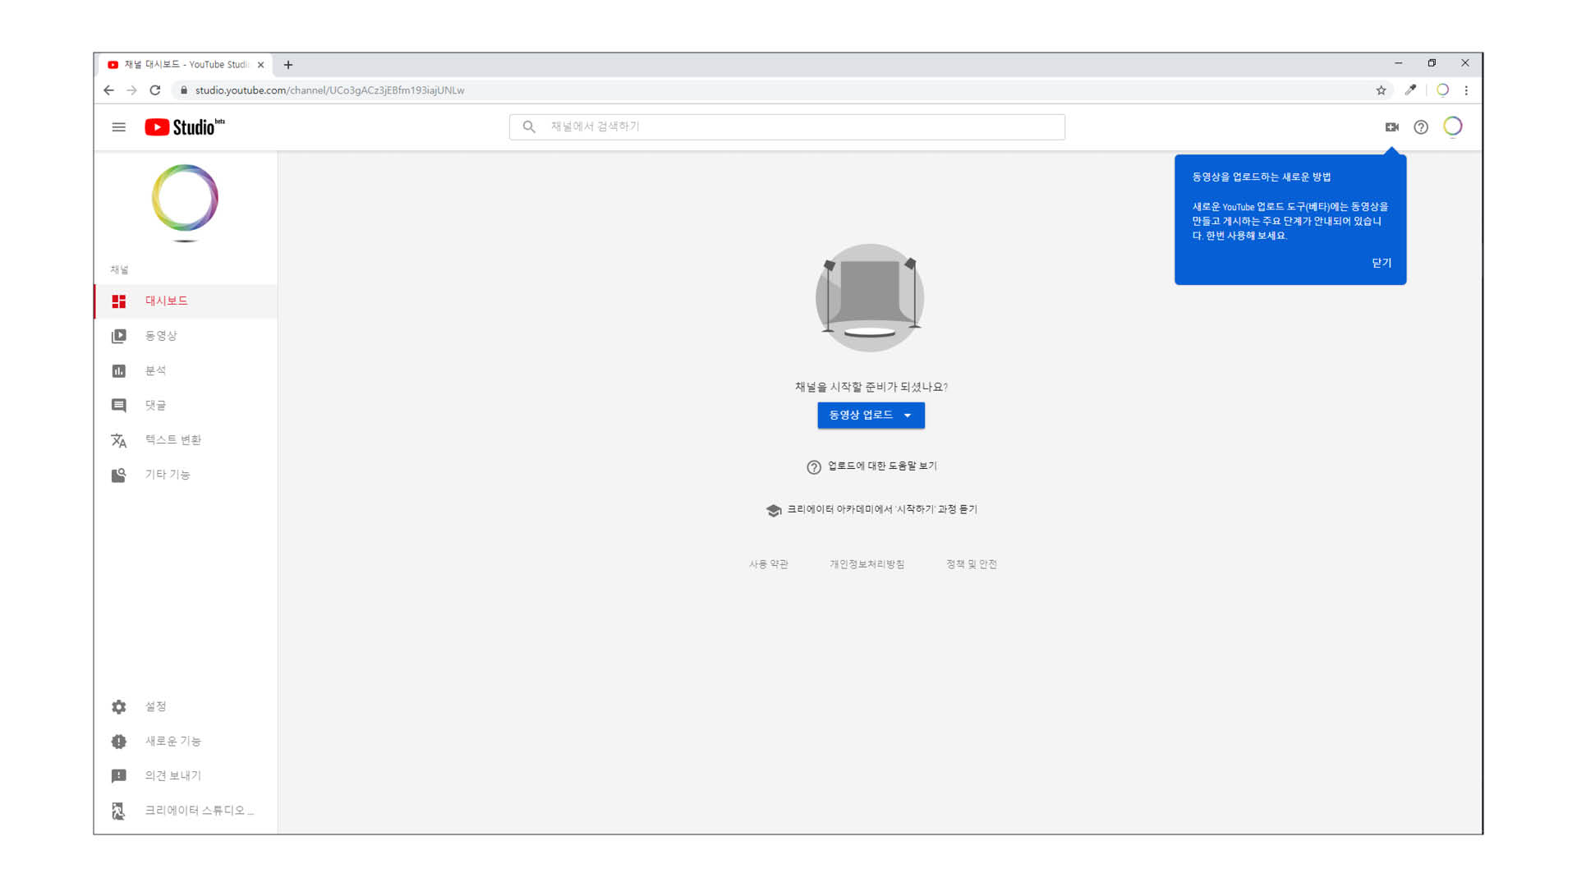Bookmark the page with the star icon
Screen dimensions: 1577x887
tap(1381, 90)
